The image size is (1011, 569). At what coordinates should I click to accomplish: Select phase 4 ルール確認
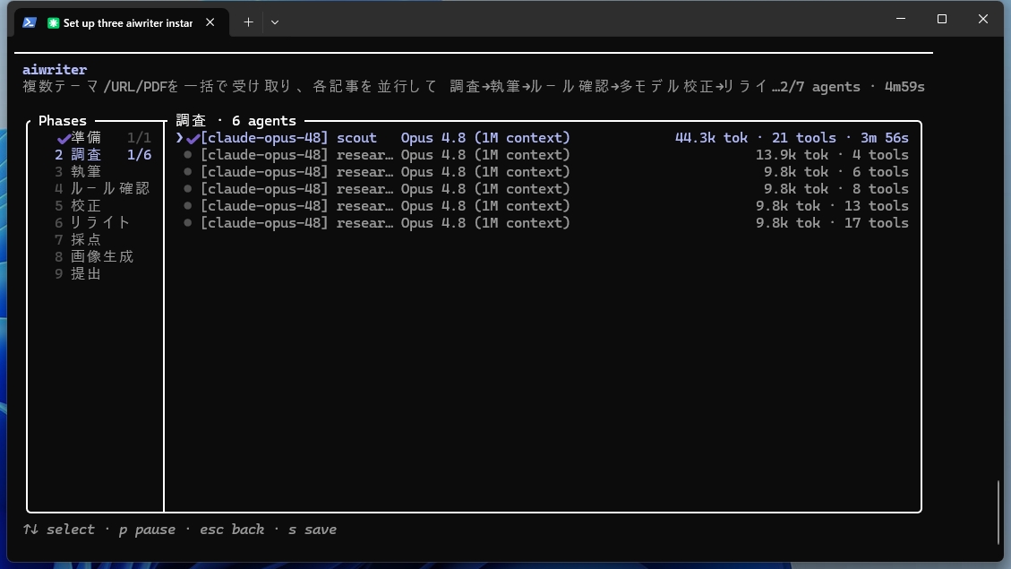(102, 188)
